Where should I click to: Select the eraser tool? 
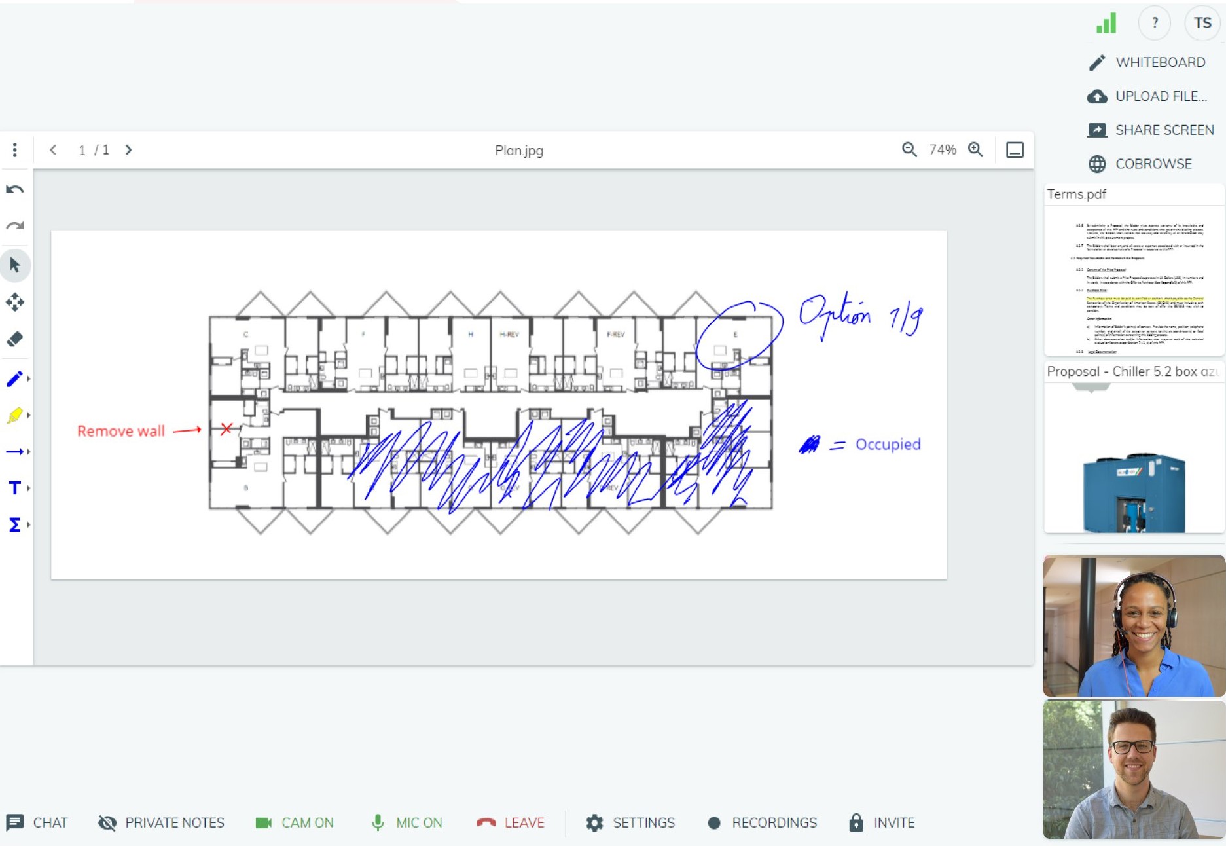(15, 339)
